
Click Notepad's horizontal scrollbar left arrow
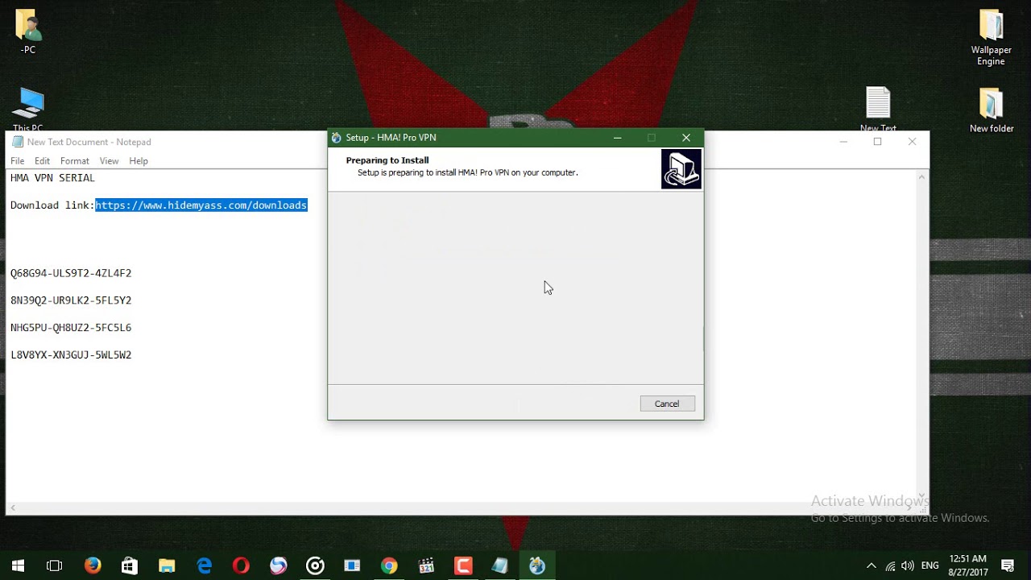pos(12,508)
